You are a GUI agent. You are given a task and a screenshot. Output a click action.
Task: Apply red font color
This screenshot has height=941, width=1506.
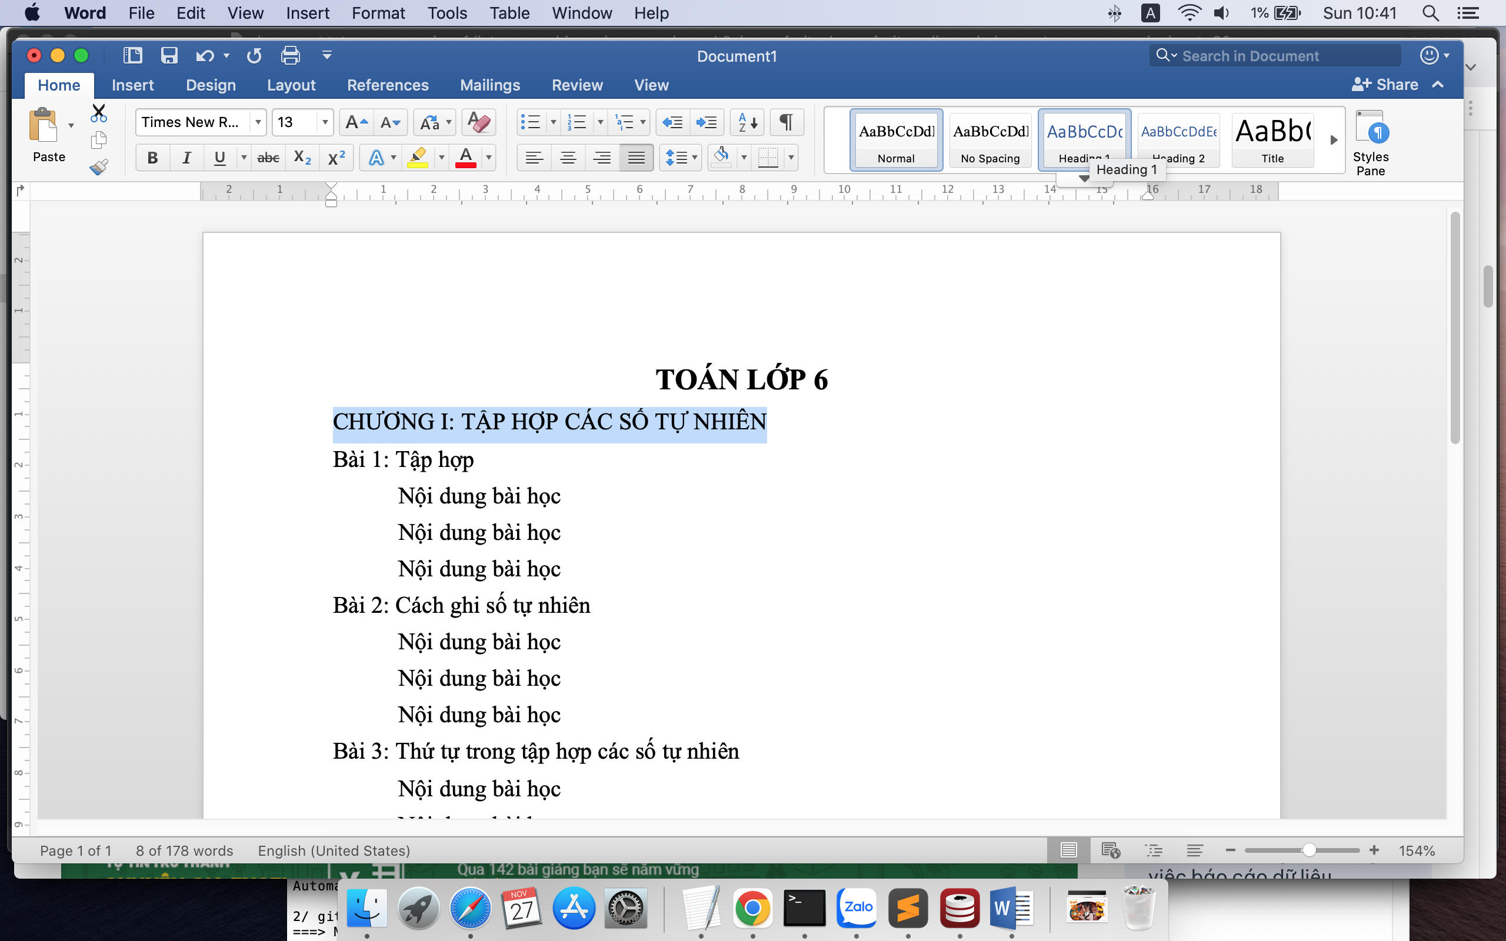(465, 158)
